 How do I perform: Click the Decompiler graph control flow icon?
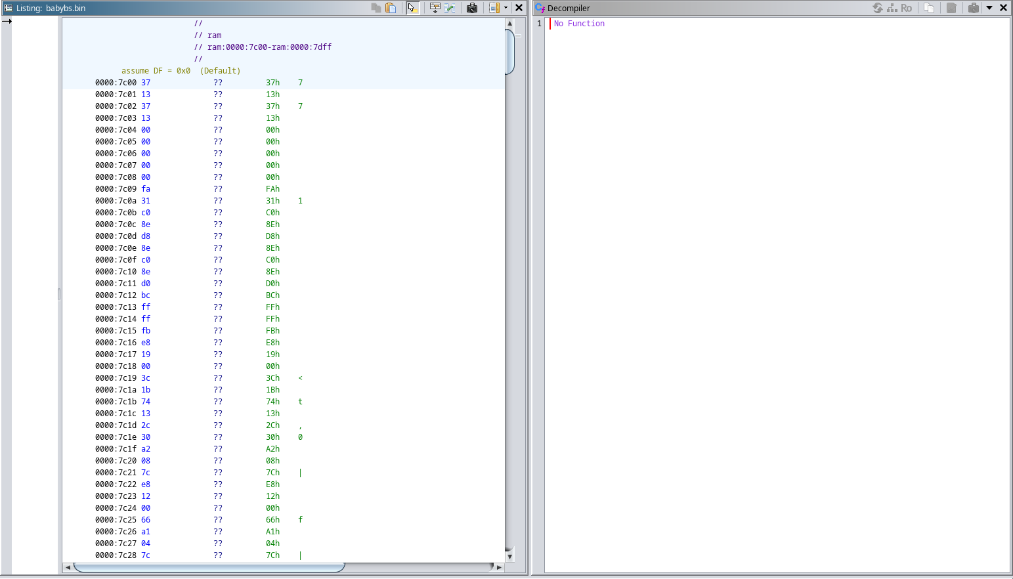(892, 8)
